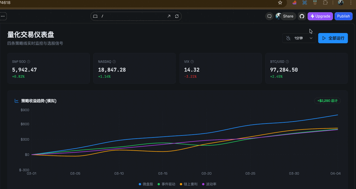This screenshot has height=189, width=356.
Task: Toggle 事件驱动 series in chart legend
Action: pos(167,184)
